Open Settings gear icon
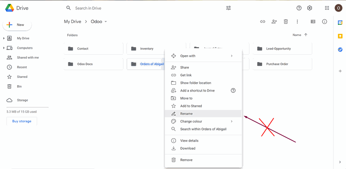 [310, 8]
